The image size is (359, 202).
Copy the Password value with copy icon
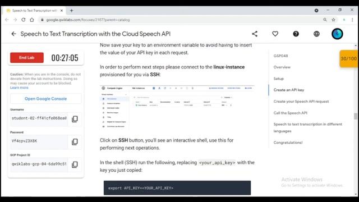pyautogui.click(x=75, y=142)
